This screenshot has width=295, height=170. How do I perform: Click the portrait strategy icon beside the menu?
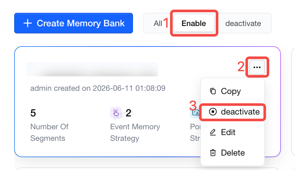pos(195,113)
